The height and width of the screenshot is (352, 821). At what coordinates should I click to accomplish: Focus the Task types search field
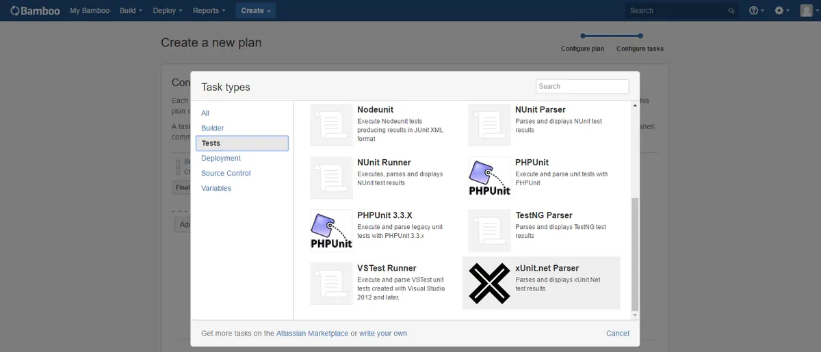point(582,86)
